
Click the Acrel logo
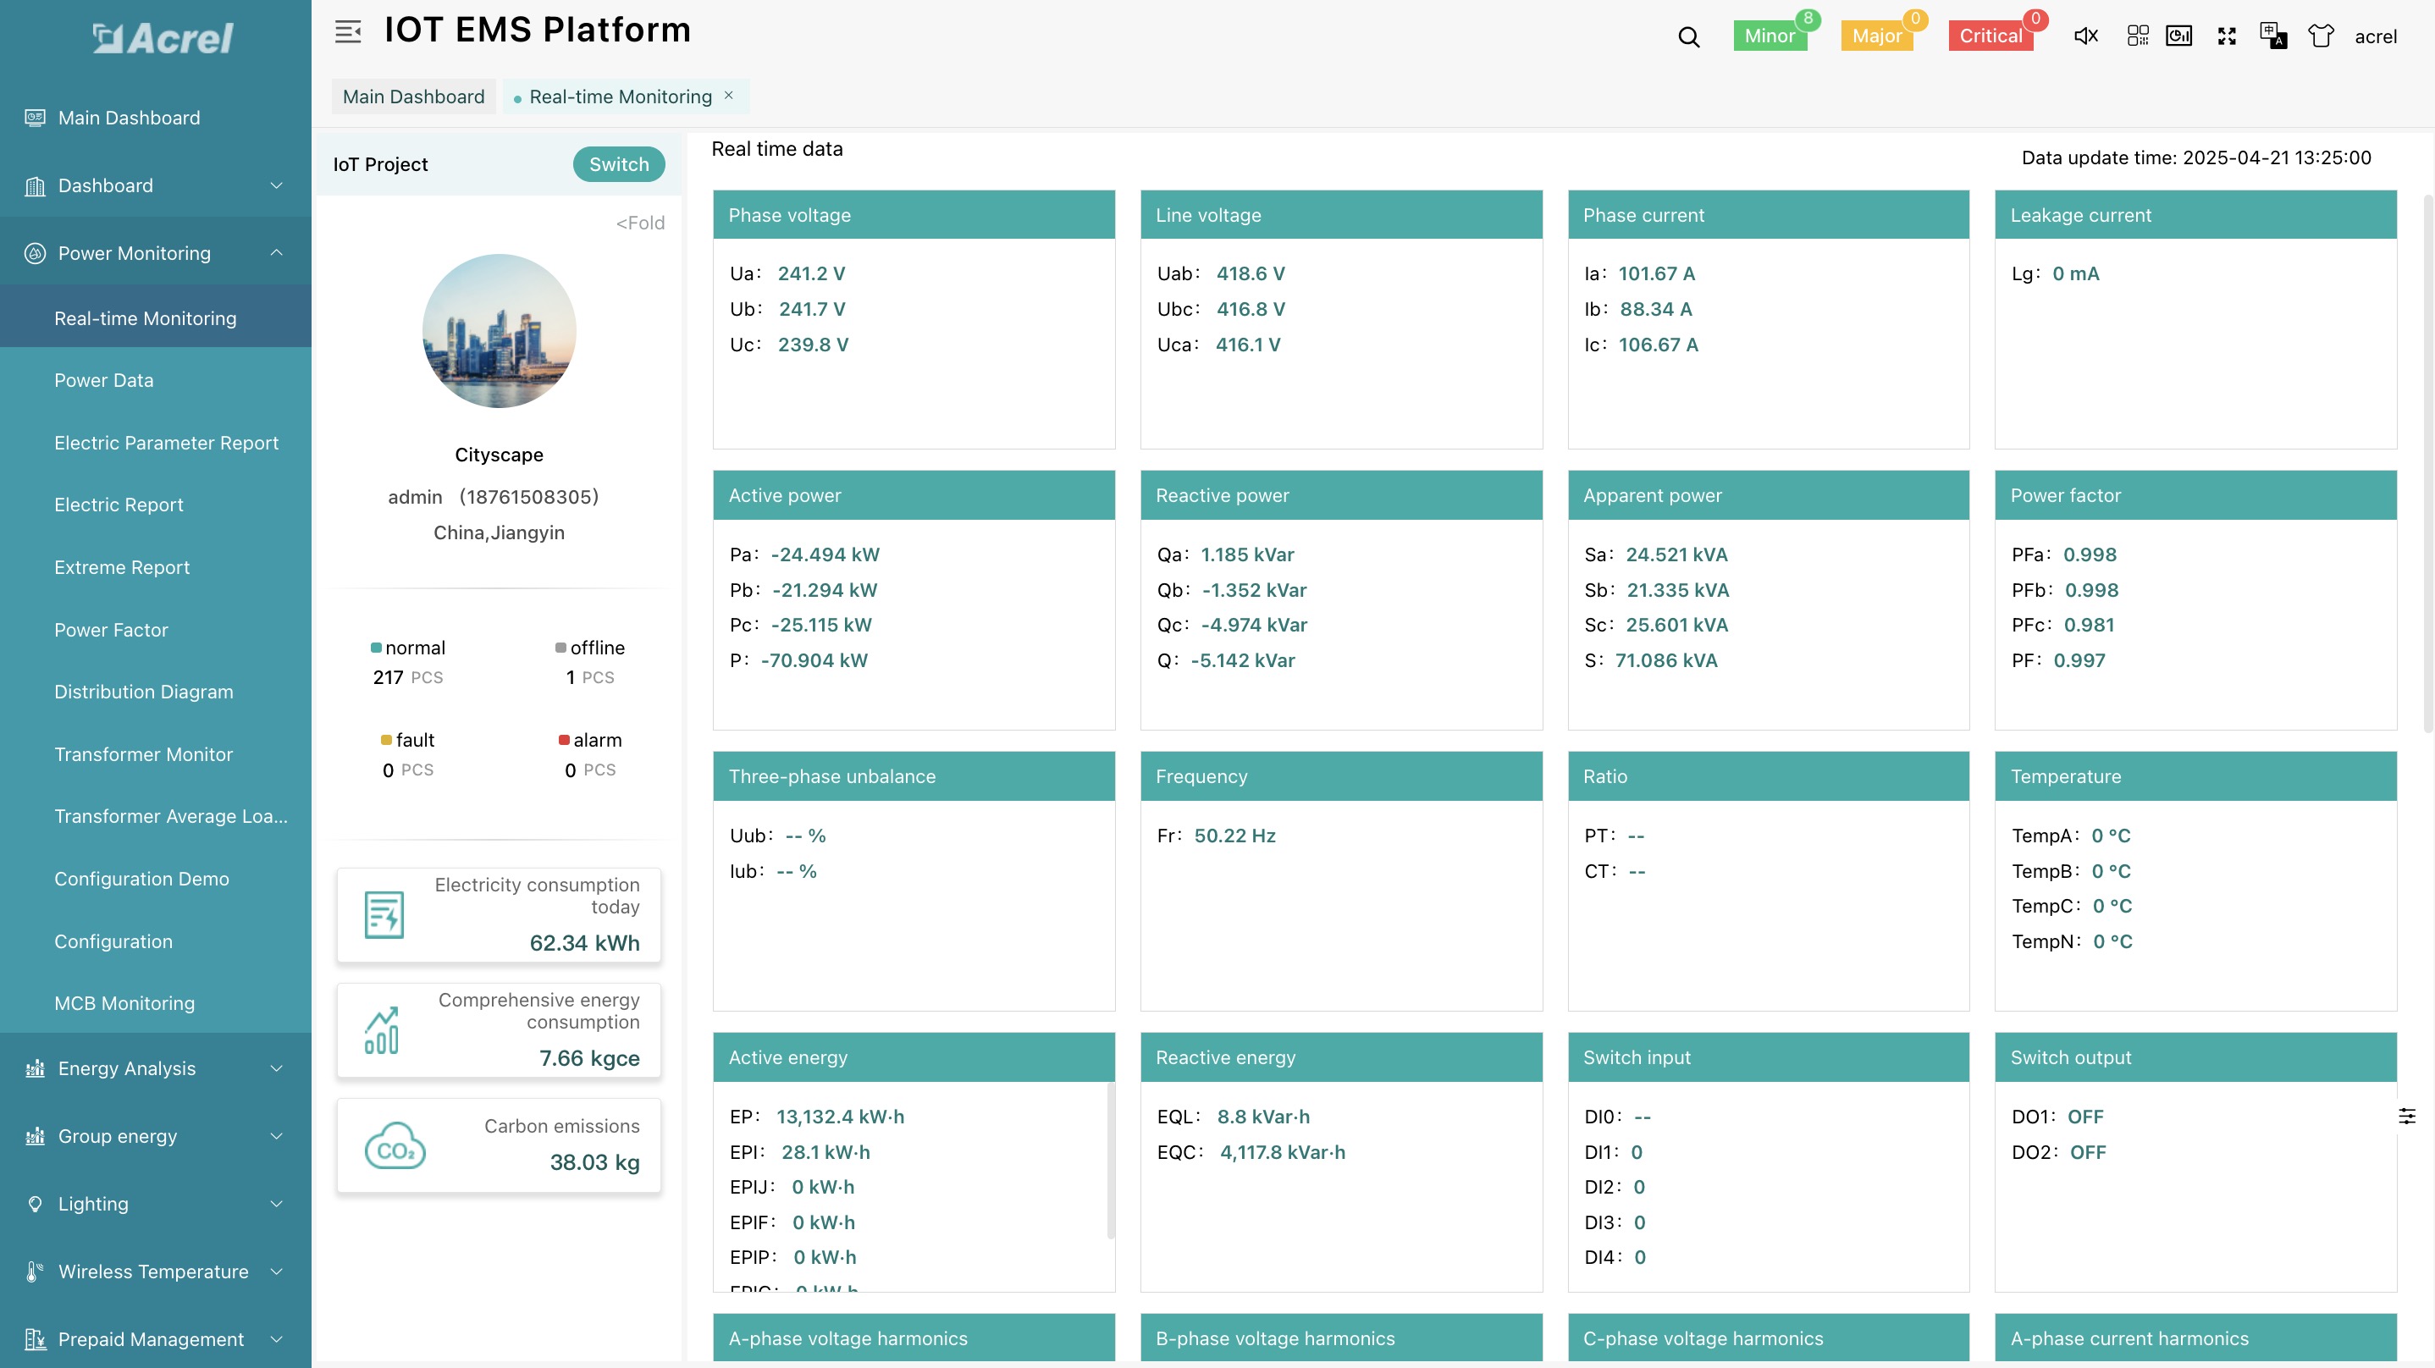[162, 38]
